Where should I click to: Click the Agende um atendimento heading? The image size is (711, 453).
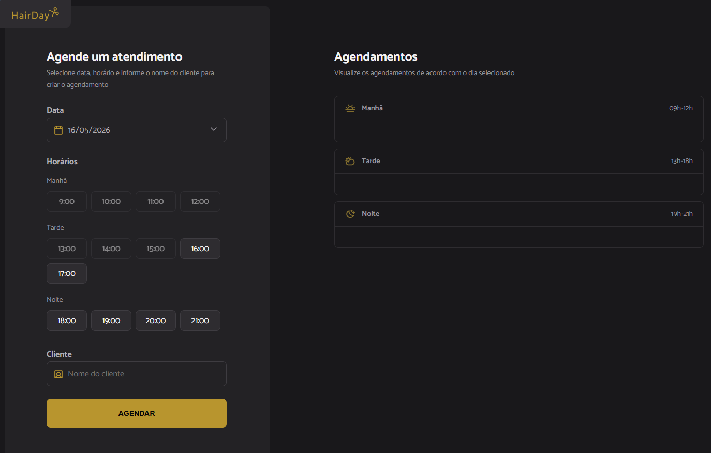[x=114, y=56]
